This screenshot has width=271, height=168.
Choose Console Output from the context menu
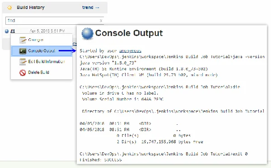tap(42, 51)
